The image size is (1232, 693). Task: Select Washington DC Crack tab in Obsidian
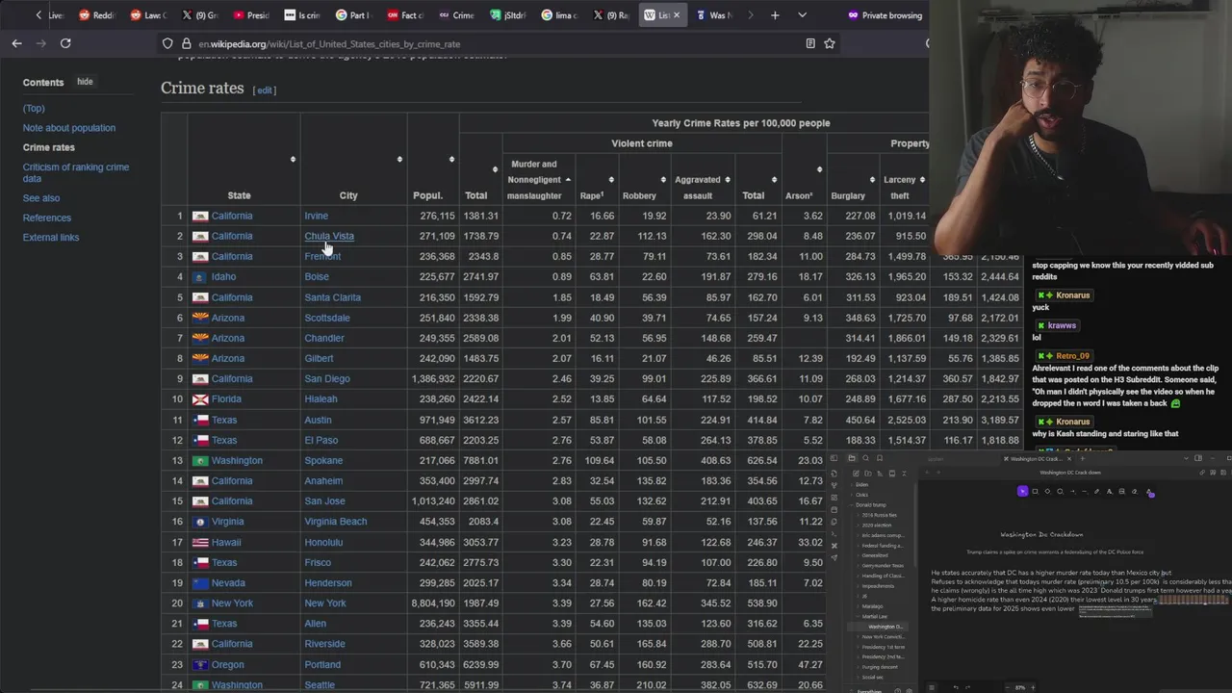(x=1037, y=459)
